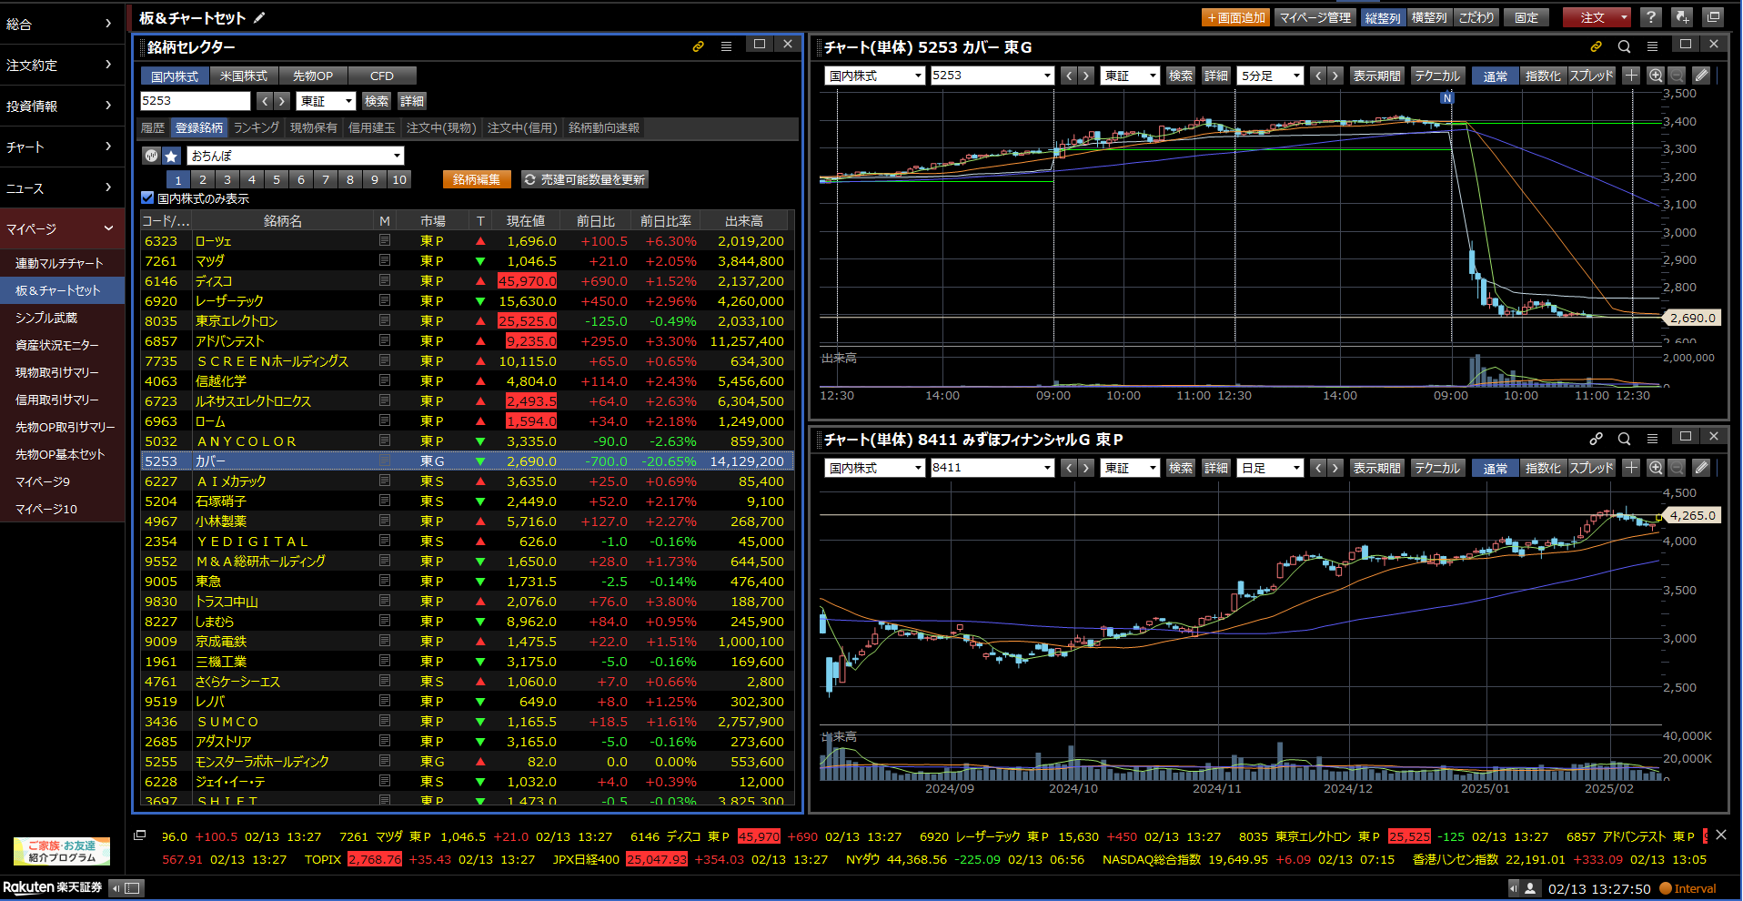Screen dimensions: 1743x901
Task: Click the restore-windows icon in the top bar
Action: [1713, 17]
